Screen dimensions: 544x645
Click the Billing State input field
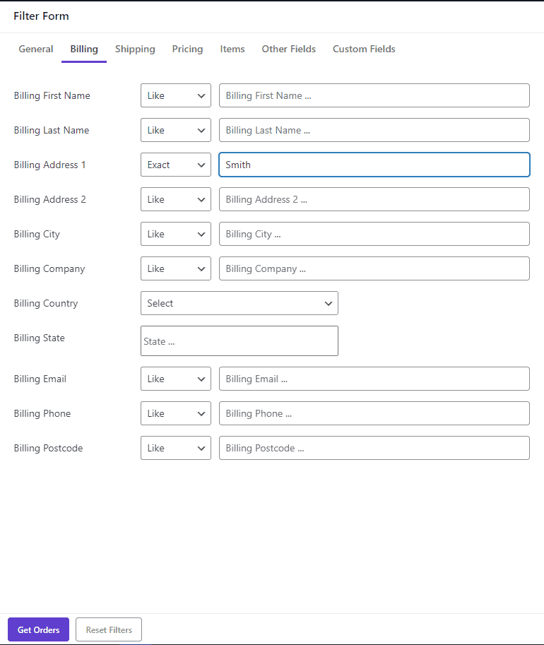pos(239,341)
